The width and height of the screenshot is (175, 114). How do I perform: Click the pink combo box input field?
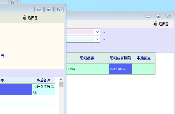pyautogui.click(x=80, y=32)
